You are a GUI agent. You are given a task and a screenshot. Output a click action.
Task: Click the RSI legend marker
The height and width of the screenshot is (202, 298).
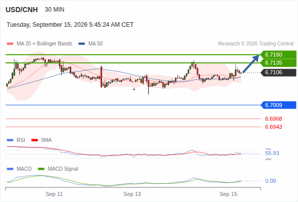(10, 140)
